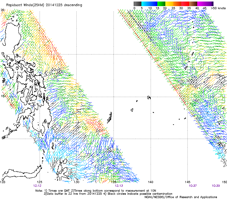Click the '12:12' swath time label
This screenshot has height=199, width=227.
pyautogui.click(x=37, y=186)
